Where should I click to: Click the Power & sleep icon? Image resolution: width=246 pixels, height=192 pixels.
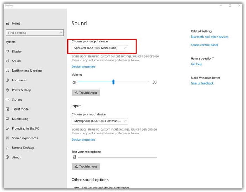pos(7,90)
